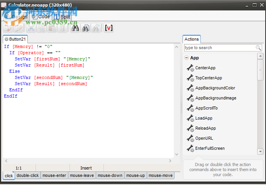Click the Undo toolbar icon
The width and height of the screenshot is (266, 185).
(7, 28)
